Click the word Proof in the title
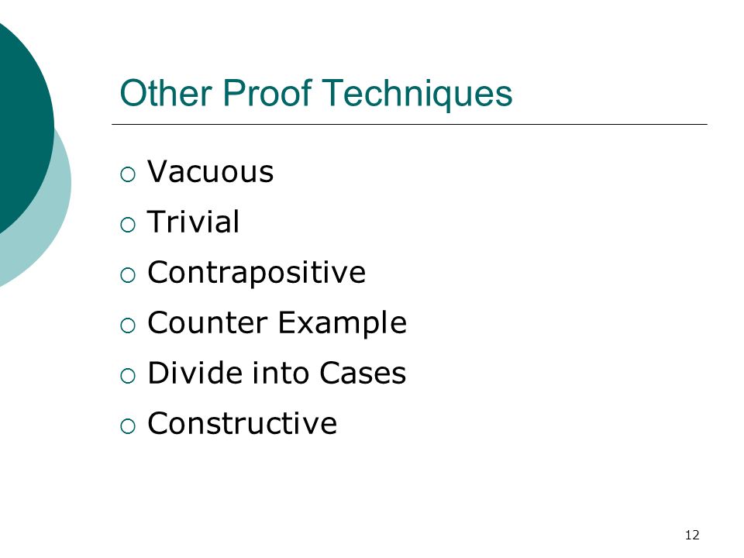The width and height of the screenshot is (744, 558). (267, 92)
